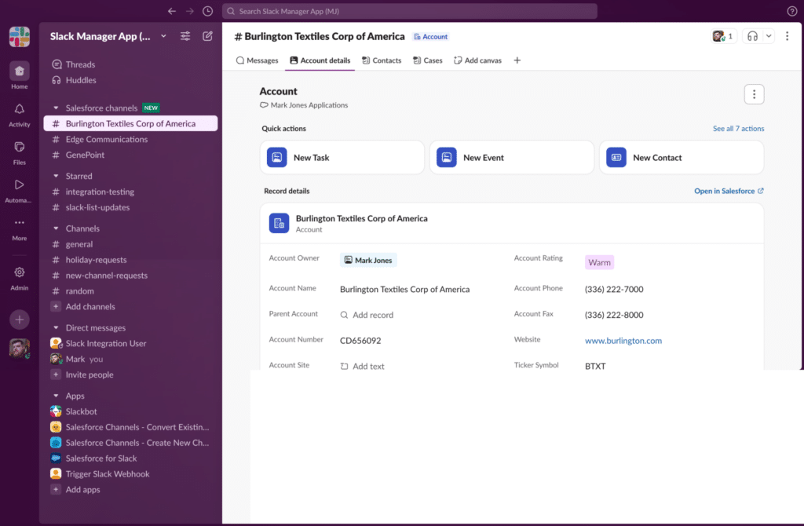Open help question mark icon
The width and height of the screenshot is (804, 526).
point(791,11)
